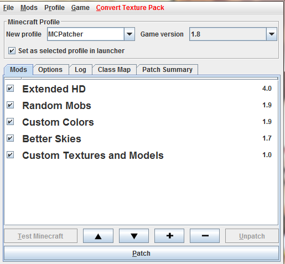The width and height of the screenshot is (285, 264).
Task: Expand the New profile dropdown arrow
Action: (129, 34)
